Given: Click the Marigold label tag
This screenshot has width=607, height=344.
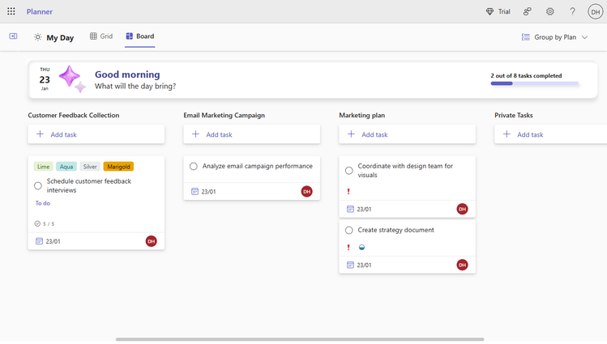Looking at the screenshot, I should pos(118,167).
